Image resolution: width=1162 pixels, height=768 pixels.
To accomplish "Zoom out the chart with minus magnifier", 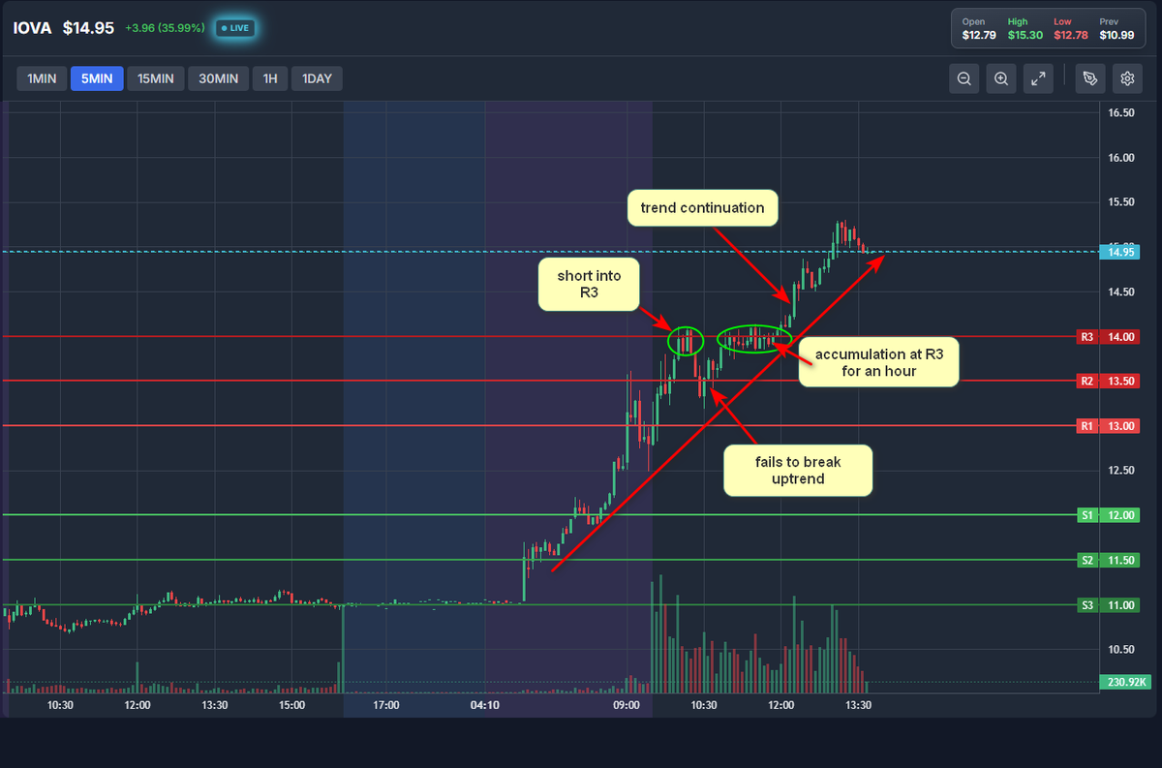I will 964,79.
